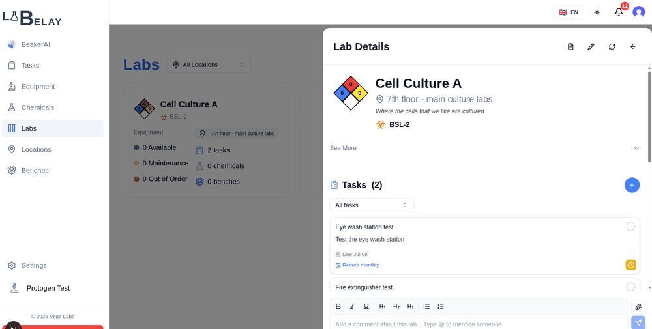
Task: Apply italic formatting in comment editor
Action: pyautogui.click(x=352, y=306)
